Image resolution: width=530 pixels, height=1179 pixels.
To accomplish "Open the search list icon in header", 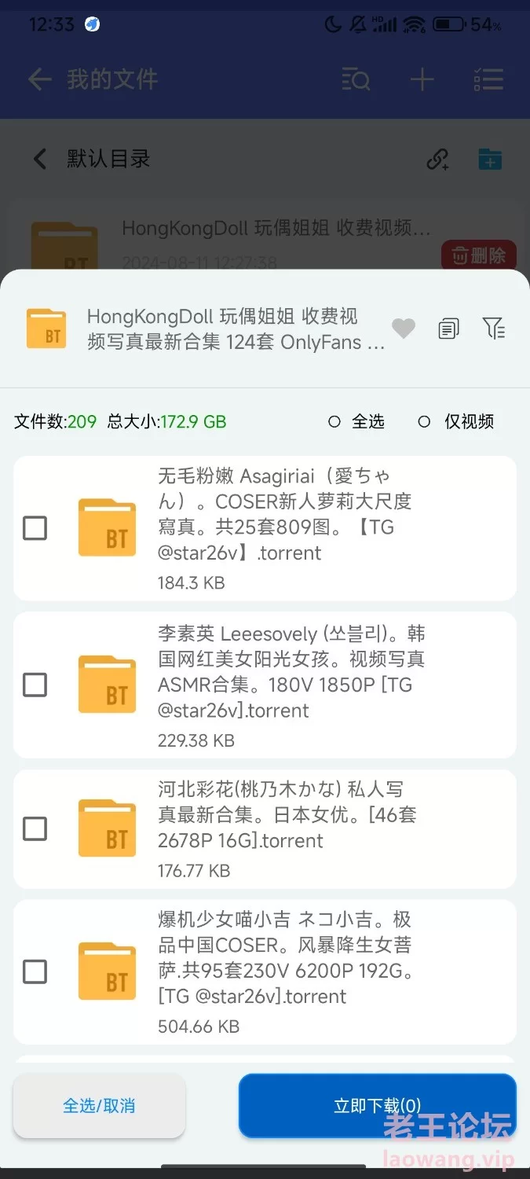I will tap(356, 79).
